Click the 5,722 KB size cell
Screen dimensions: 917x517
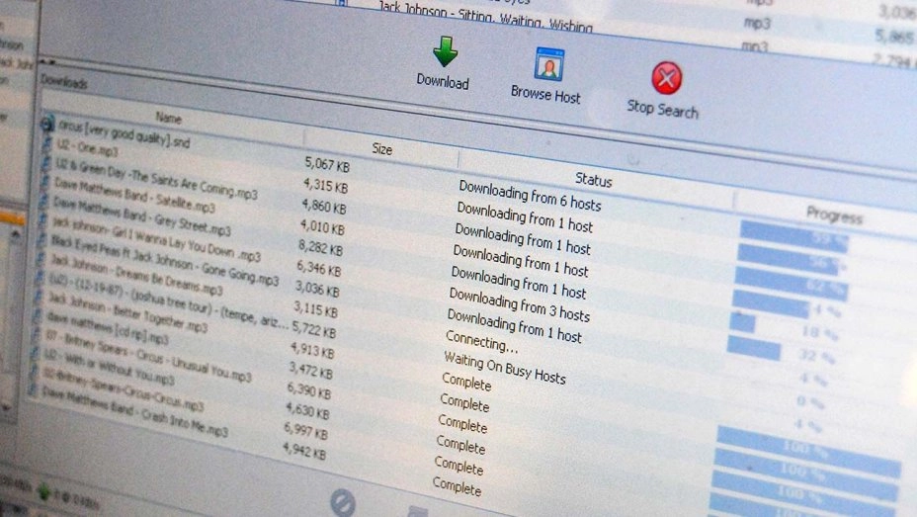click(314, 330)
